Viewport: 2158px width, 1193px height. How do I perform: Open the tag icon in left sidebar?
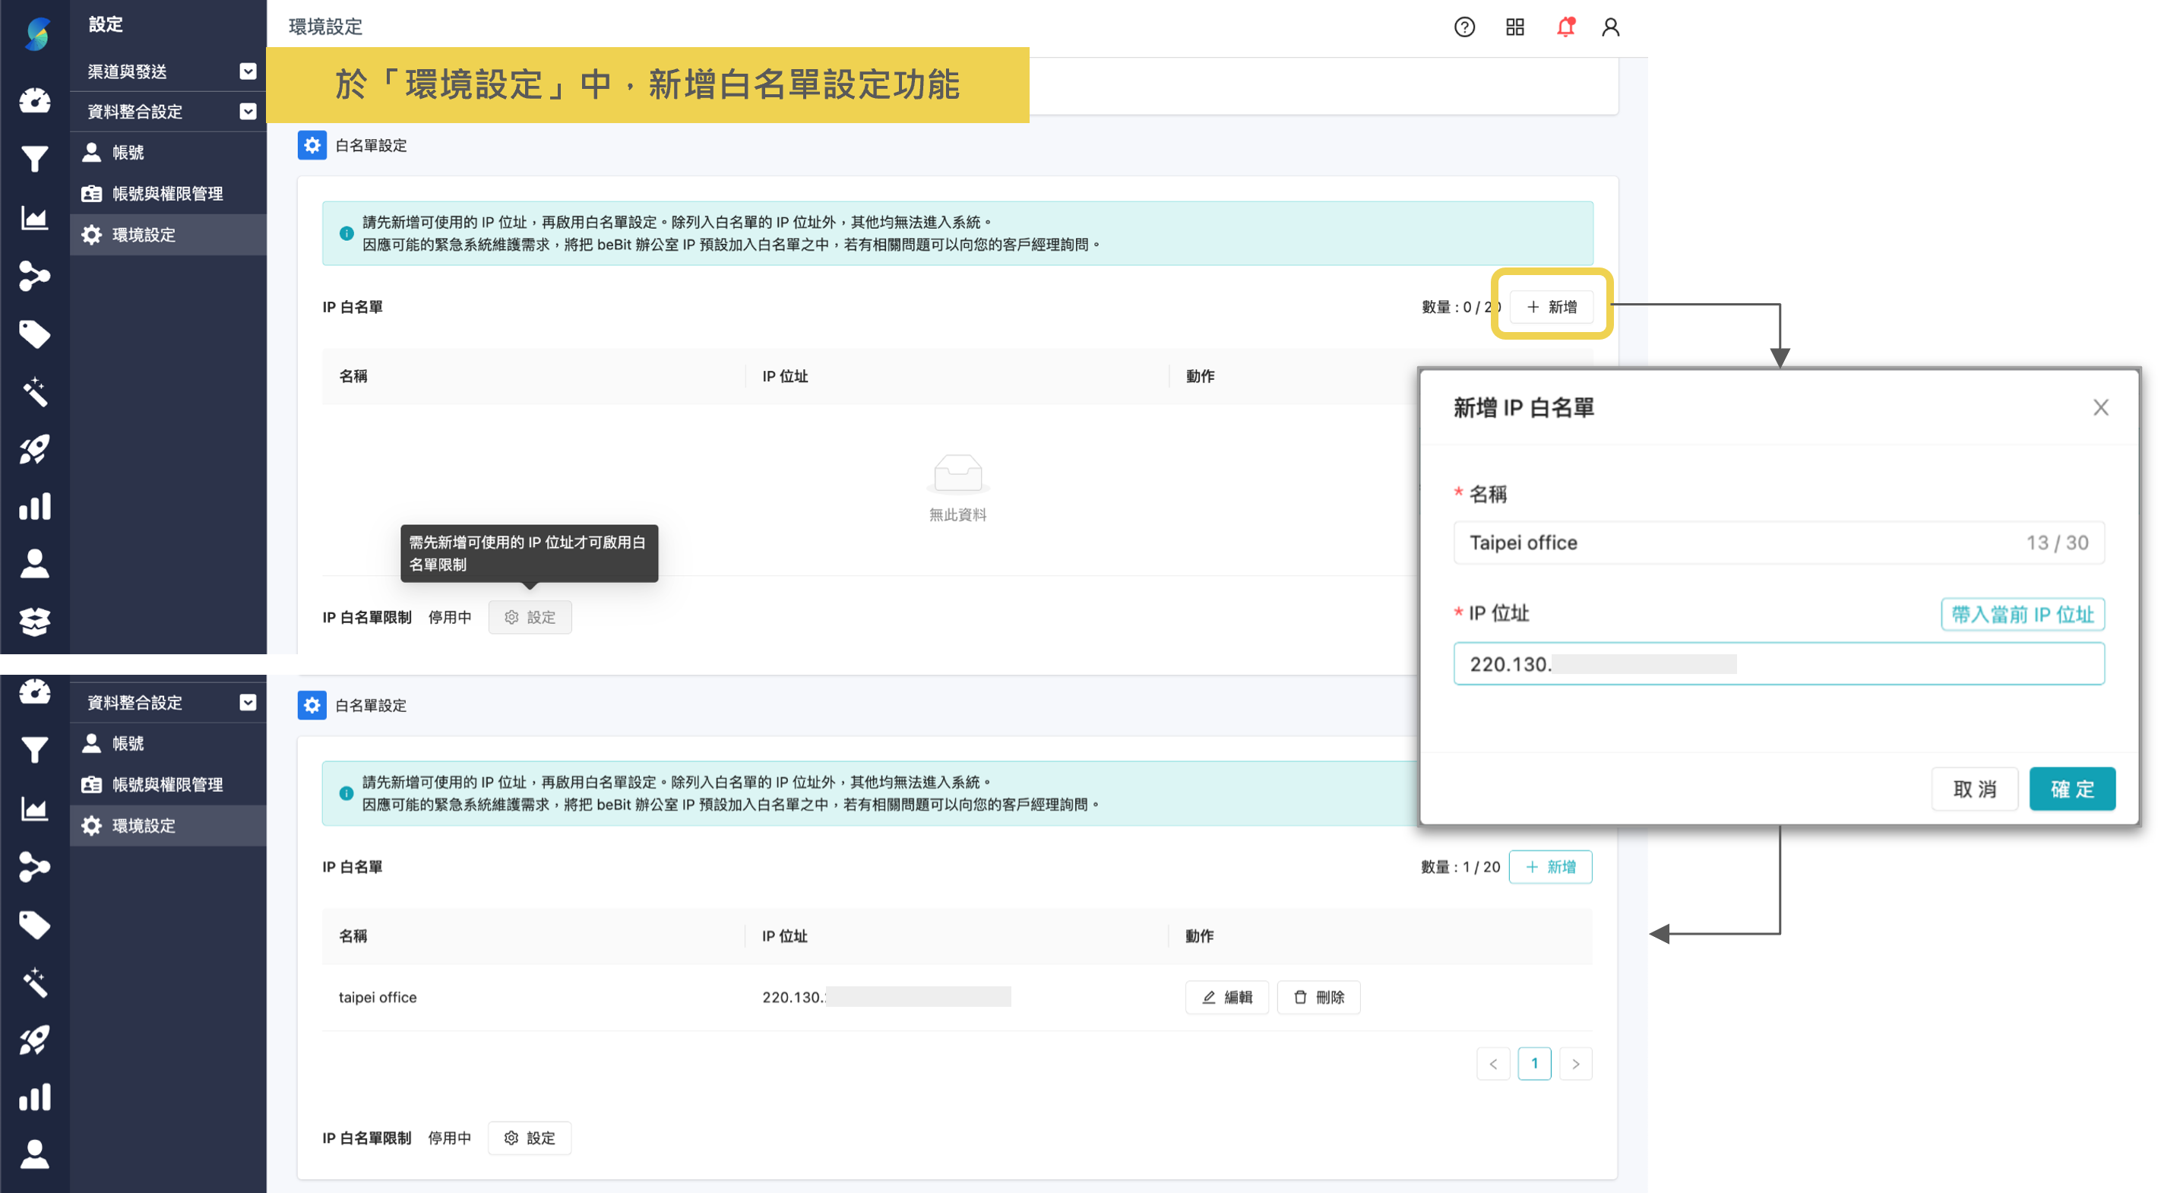(34, 334)
